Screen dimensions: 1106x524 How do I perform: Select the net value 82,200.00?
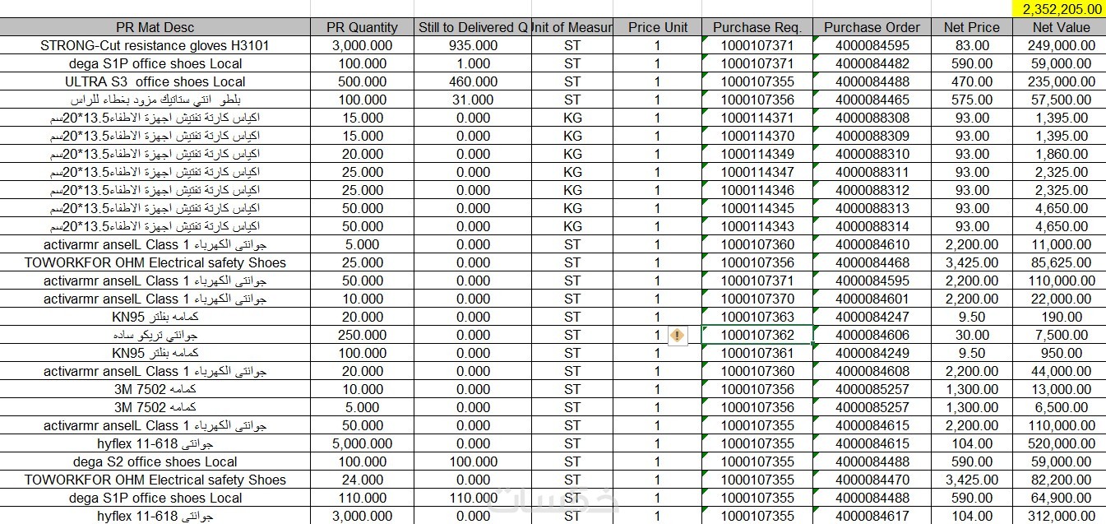point(1061,480)
